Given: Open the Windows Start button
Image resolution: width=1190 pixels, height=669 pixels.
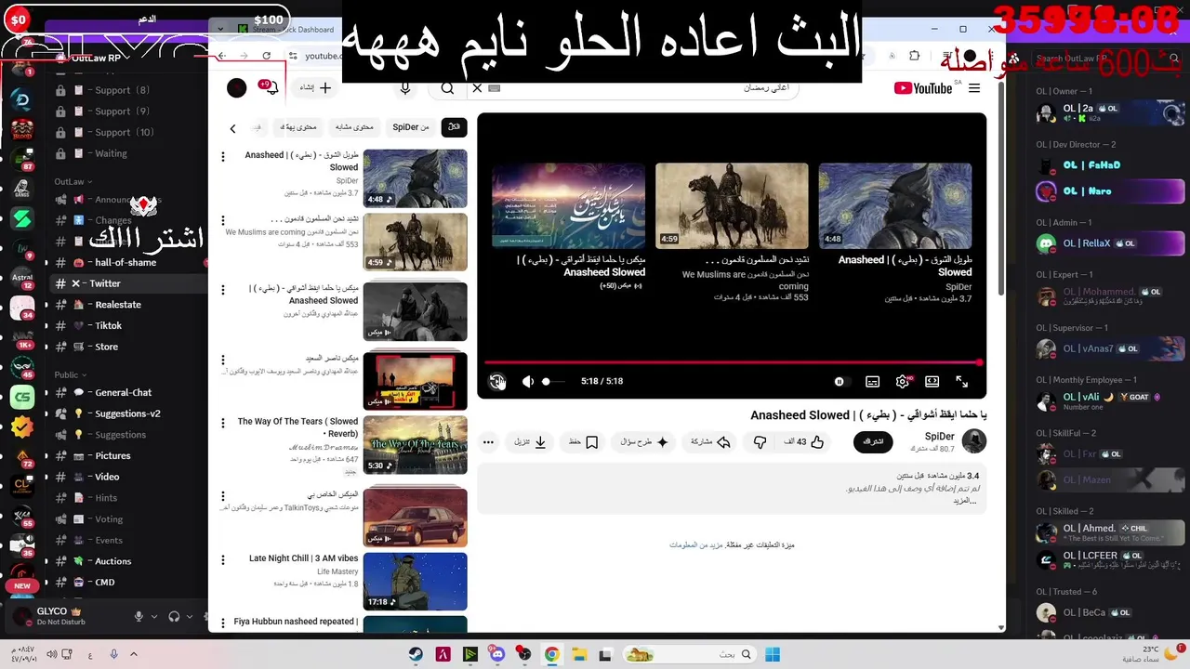Looking at the screenshot, I should point(773,654).
